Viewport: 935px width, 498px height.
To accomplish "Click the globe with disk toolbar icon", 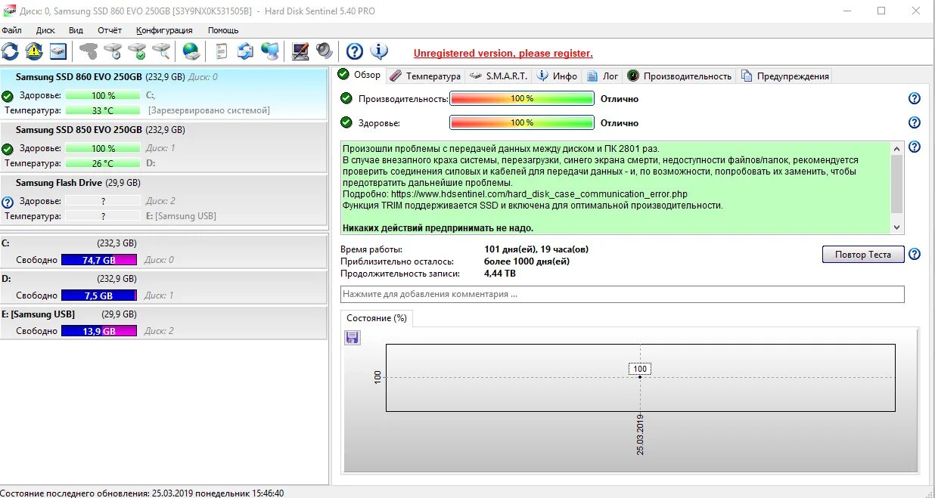I will (191, 51).
